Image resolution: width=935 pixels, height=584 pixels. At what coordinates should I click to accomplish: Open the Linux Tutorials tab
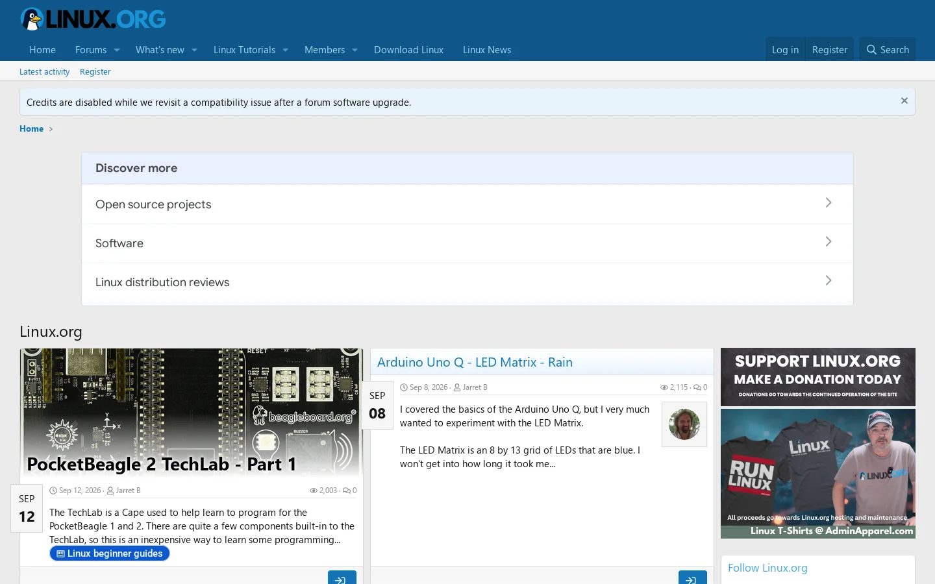coord(244,50)
